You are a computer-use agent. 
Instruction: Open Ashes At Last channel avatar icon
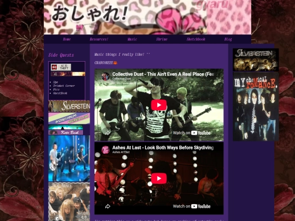(105, 150)
